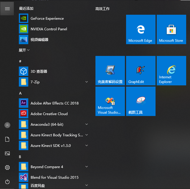Launch the Microsoft Edge tile
190x189 pixels.
pyautogui.click(x=141, y=29)
